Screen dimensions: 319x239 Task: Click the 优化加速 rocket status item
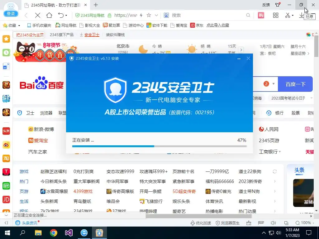[x=201, y=223]
